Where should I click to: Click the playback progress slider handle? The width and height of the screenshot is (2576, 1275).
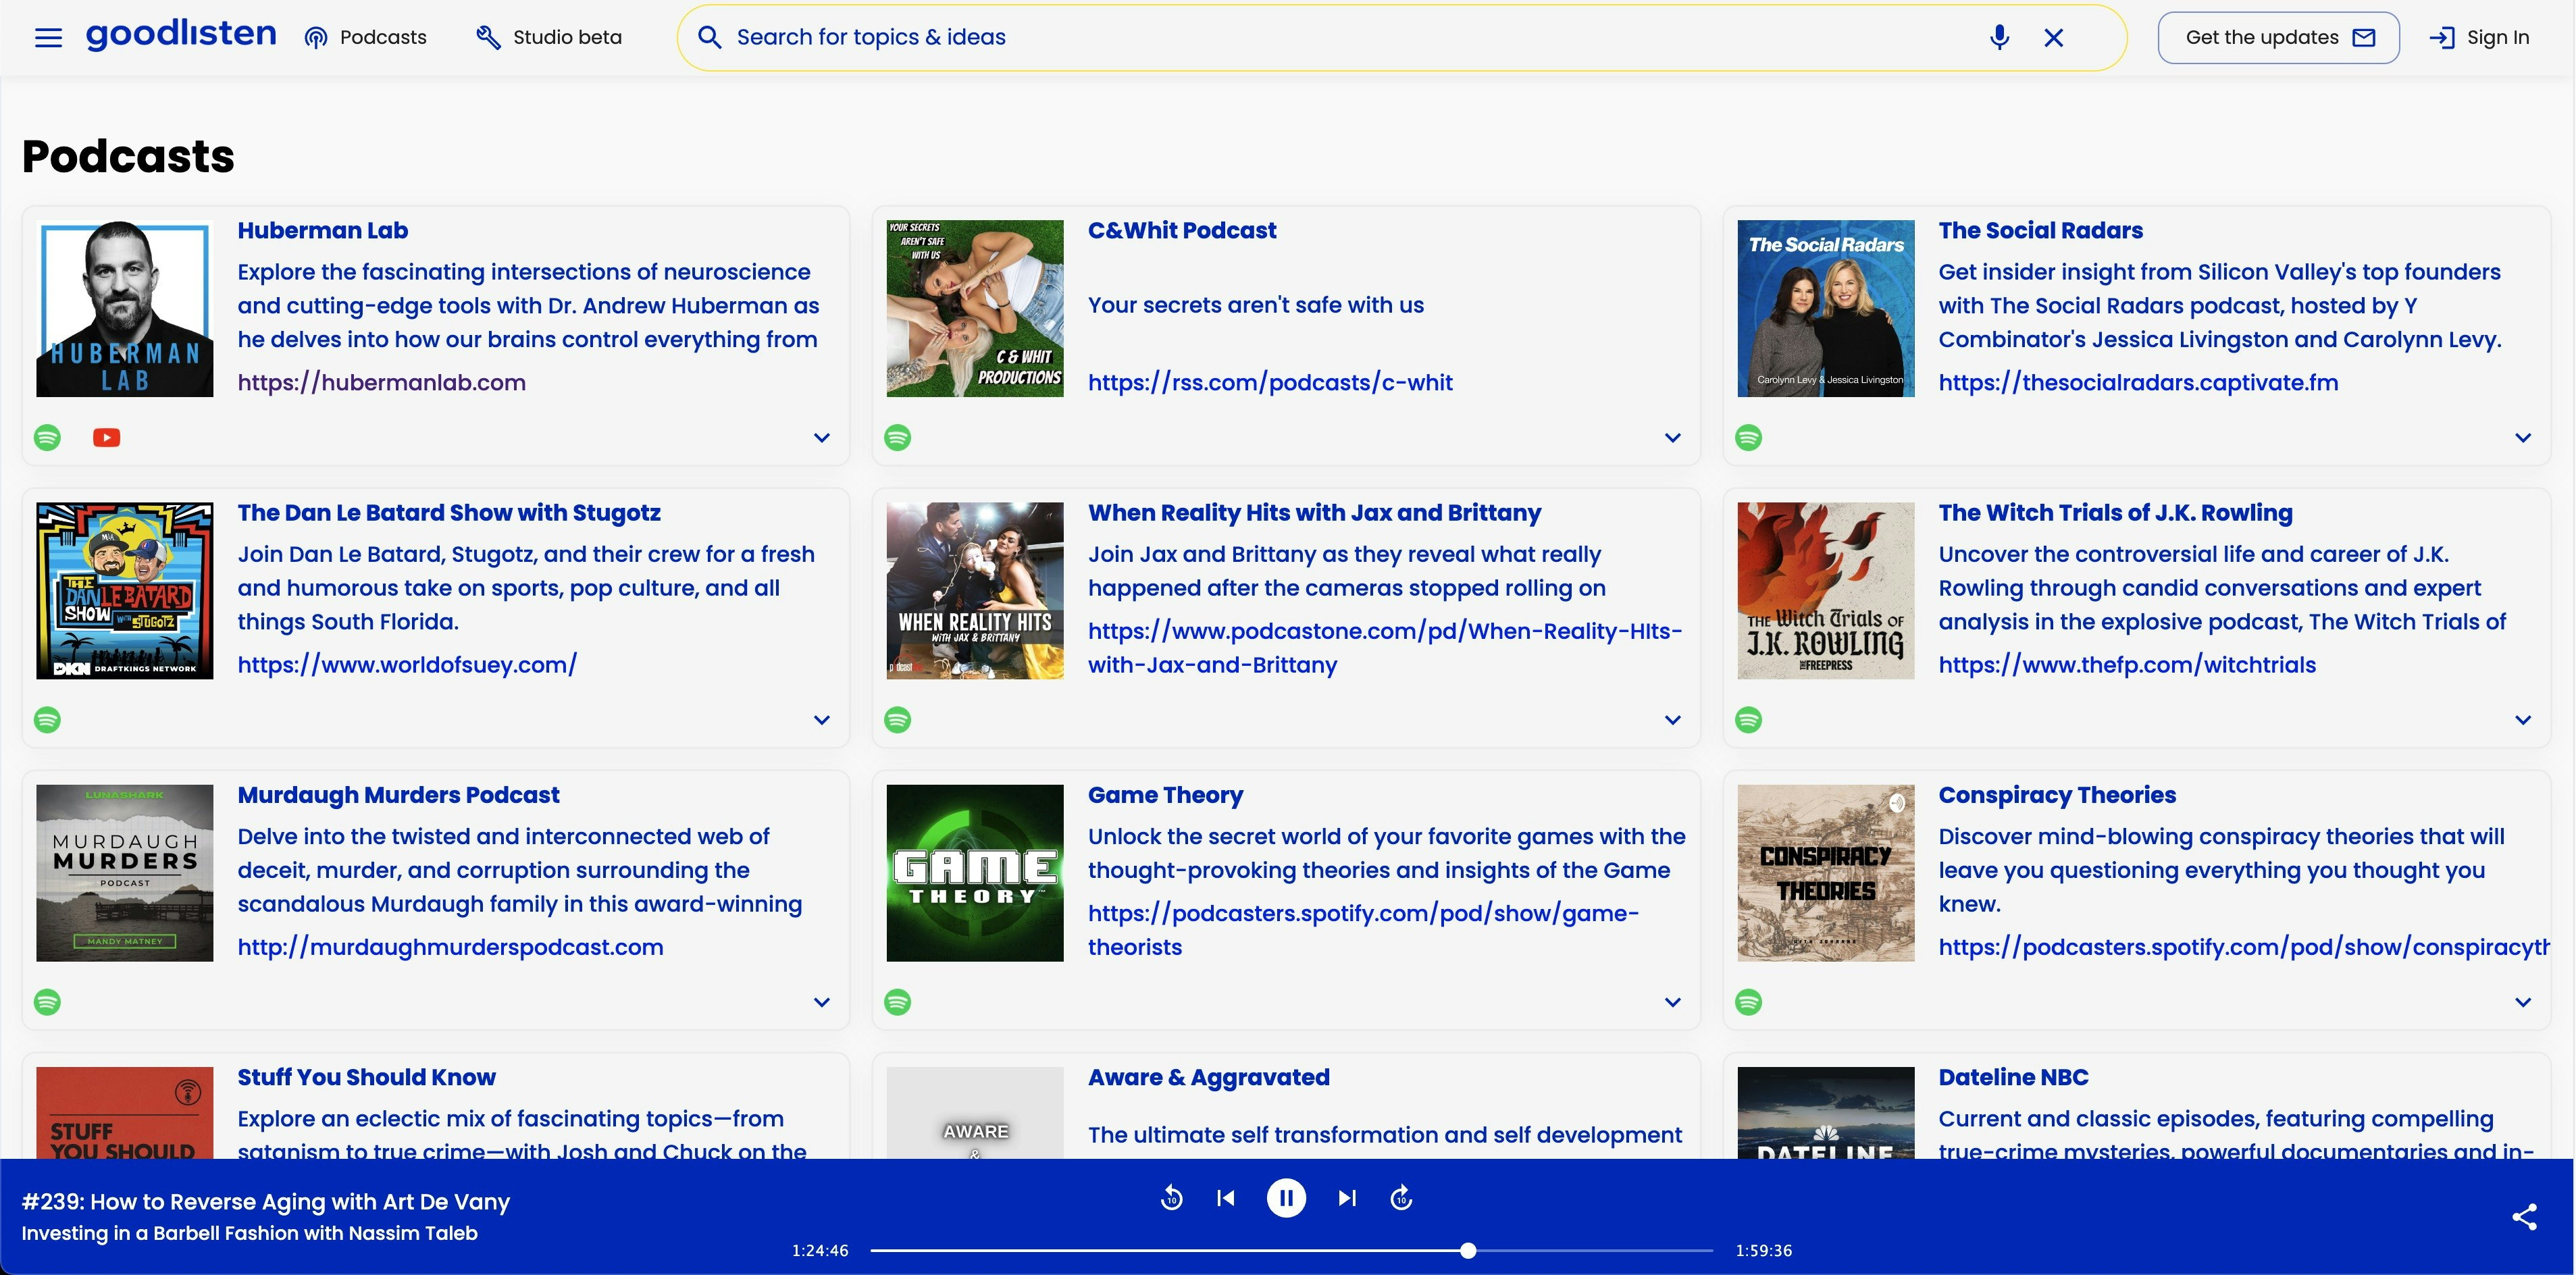tap(1468, 1250)
